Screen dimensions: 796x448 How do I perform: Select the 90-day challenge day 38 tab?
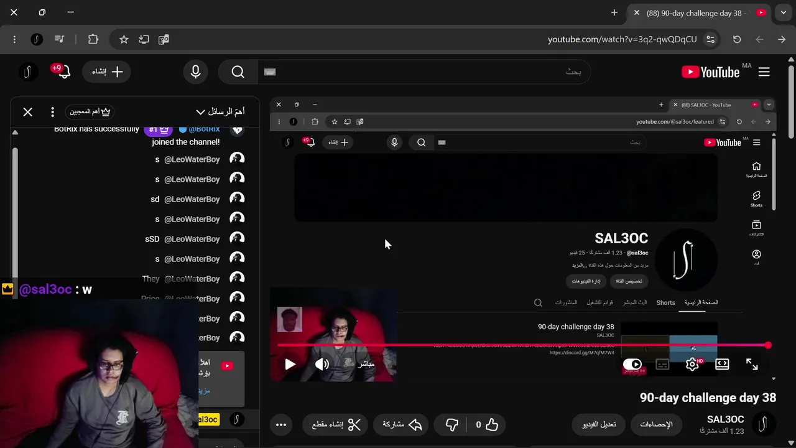699,12
